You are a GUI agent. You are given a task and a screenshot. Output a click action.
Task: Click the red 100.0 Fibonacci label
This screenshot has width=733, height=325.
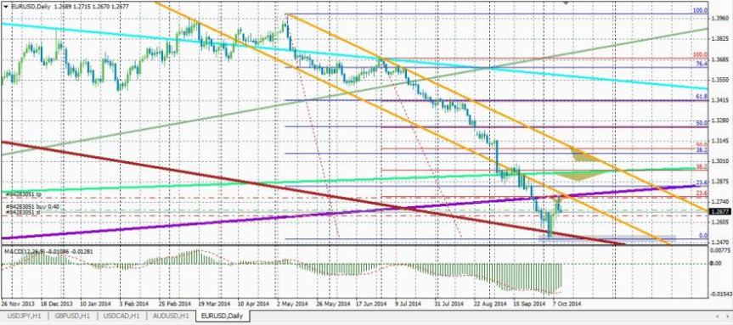[x=699, y=54]
